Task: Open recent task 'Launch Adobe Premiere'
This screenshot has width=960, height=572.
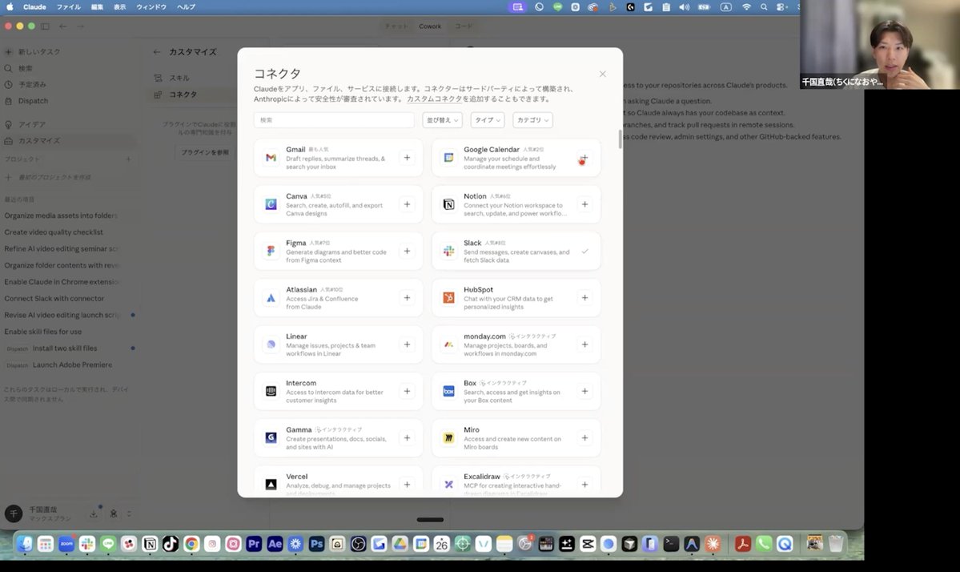Action: click(x=72, y=365)
